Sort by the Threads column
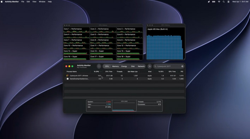 pos(119,72)
